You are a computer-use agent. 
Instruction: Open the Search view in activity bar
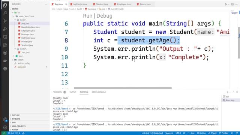coord(5,13)
